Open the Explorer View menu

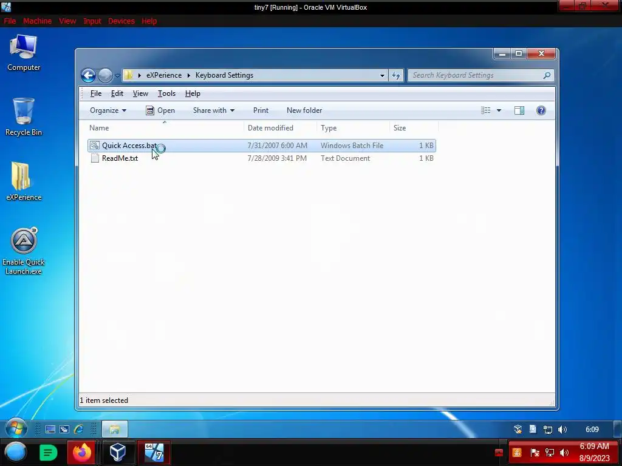[140, 93]
